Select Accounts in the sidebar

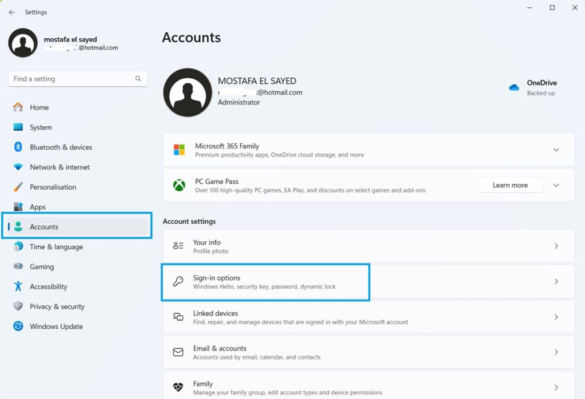click(x=43, y=226)
